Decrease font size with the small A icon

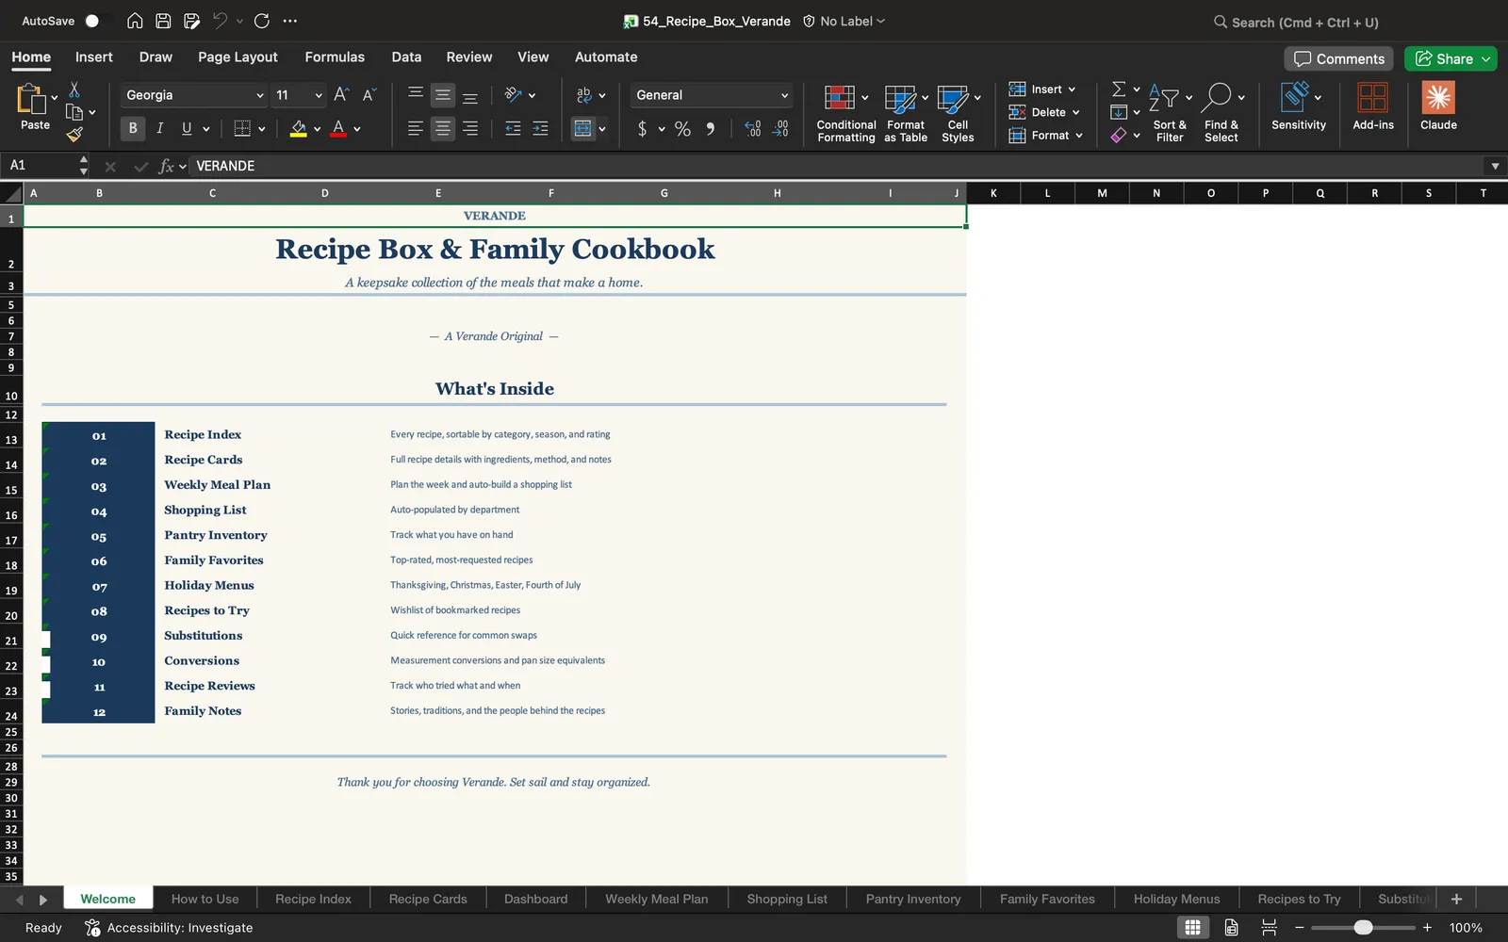(369, 94)
